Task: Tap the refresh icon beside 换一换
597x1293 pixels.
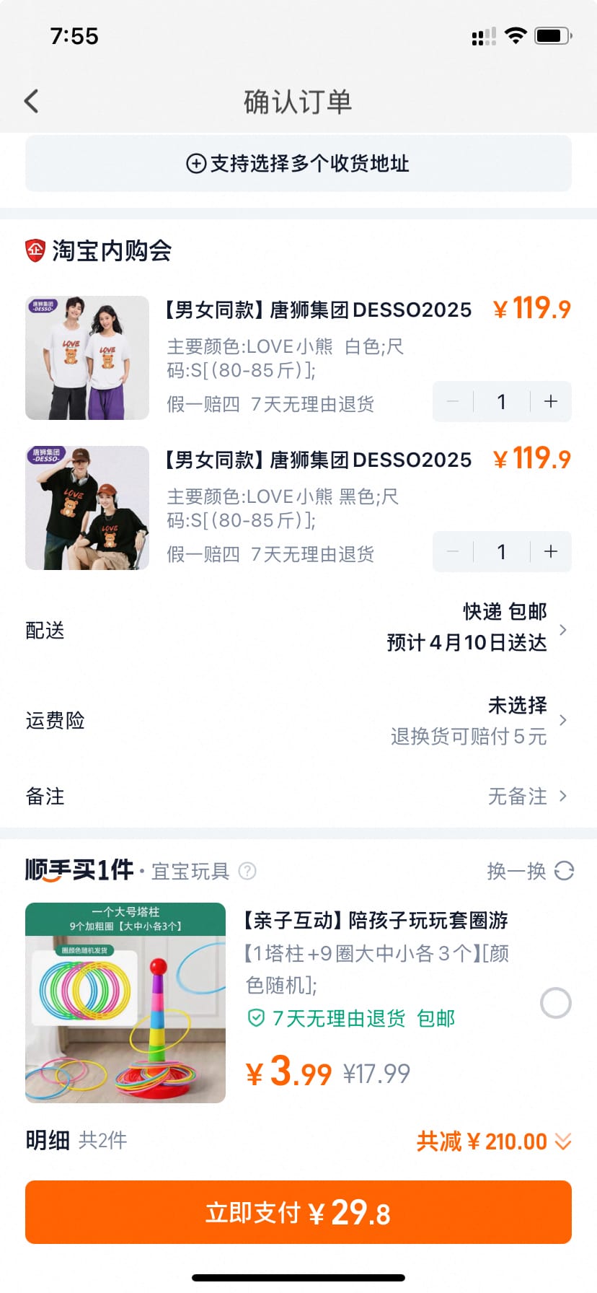Action: point(564,871)
